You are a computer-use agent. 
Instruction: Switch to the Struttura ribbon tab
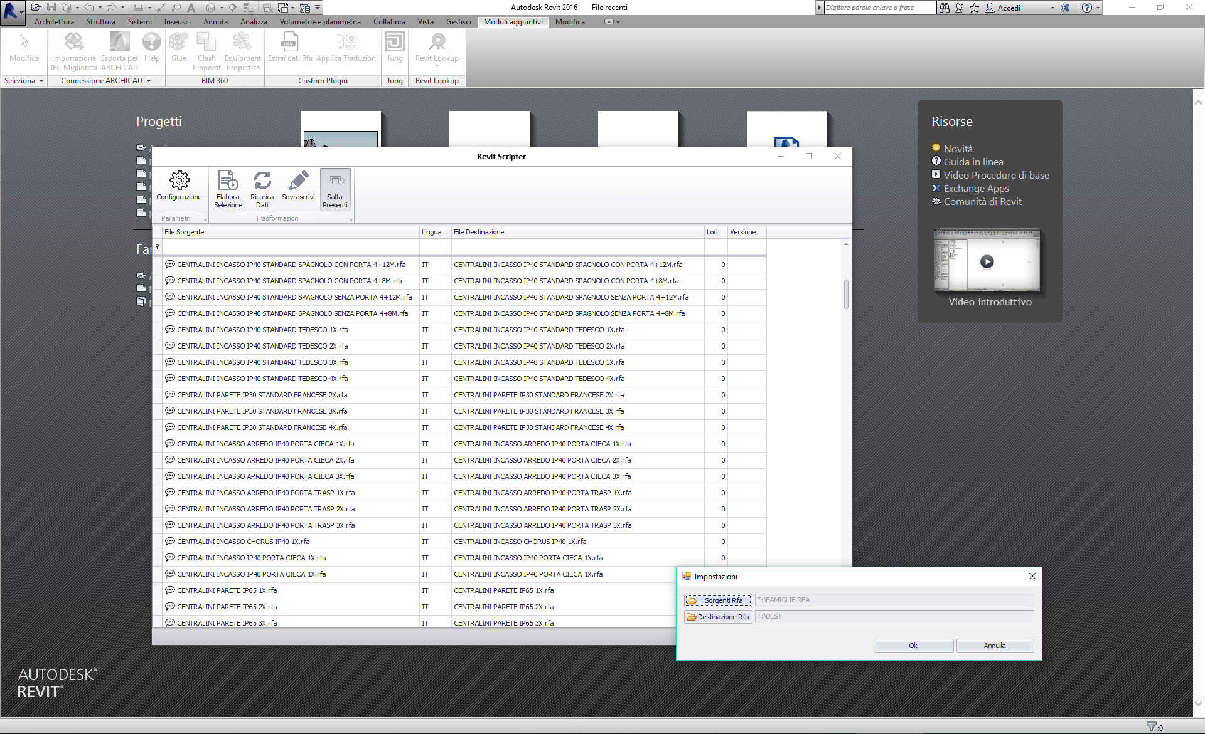point(101,22)
